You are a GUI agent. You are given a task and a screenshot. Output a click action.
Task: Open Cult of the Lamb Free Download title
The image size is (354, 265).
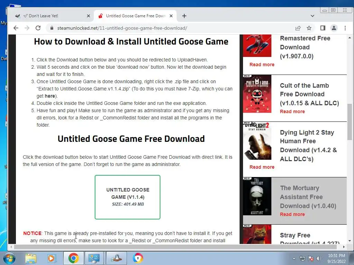[309, 94]
